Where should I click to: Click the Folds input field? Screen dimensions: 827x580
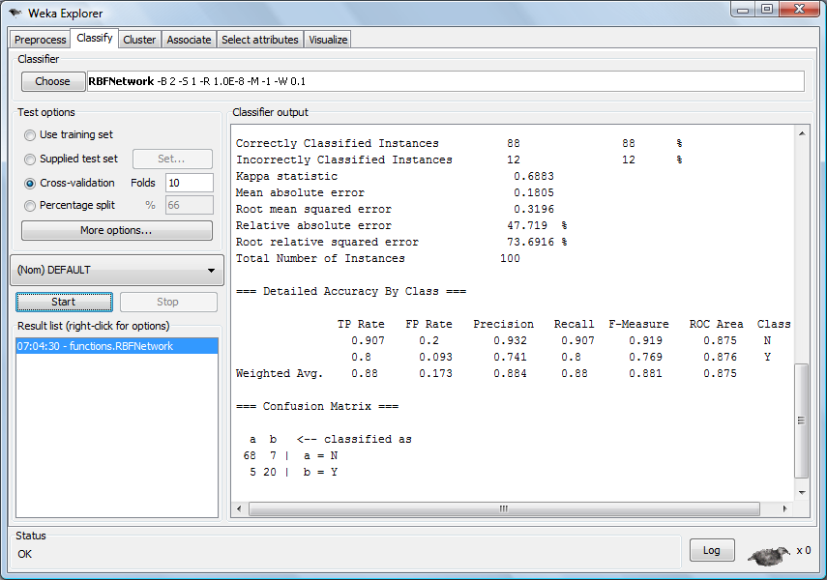(x=190, y=183)
